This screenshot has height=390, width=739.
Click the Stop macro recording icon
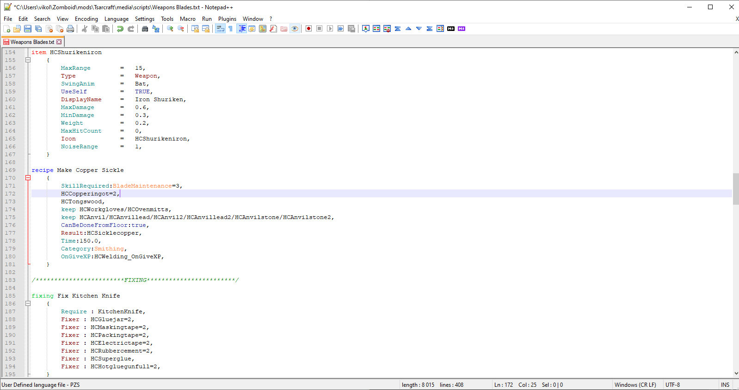(x=319, y=29)
